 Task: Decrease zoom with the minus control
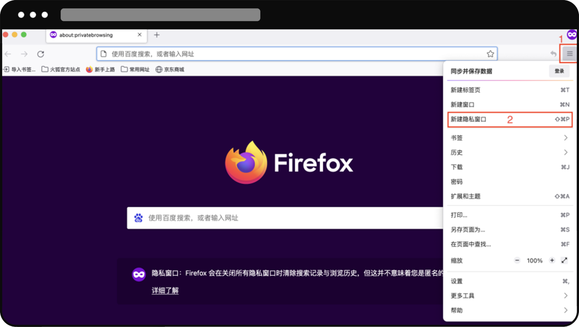pyautogui.click(x=517, y=260)
